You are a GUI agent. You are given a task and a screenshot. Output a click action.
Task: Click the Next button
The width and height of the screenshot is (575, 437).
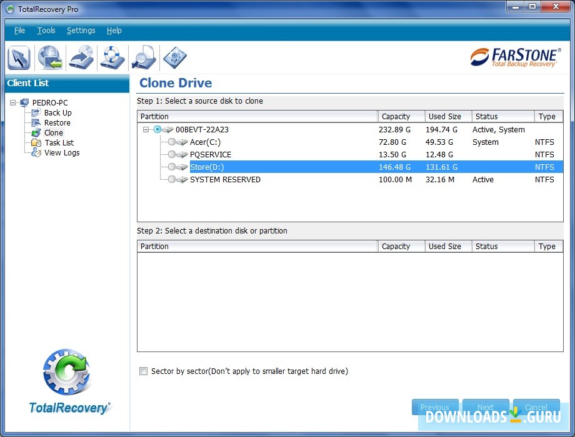click(486, 407)
